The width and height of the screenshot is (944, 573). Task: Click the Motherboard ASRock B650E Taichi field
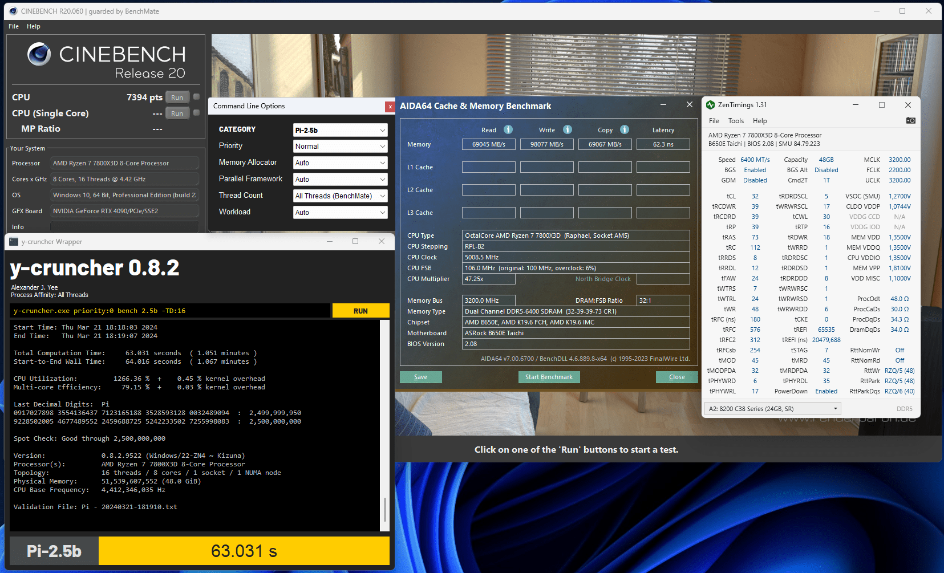click(x=576, y=333)
